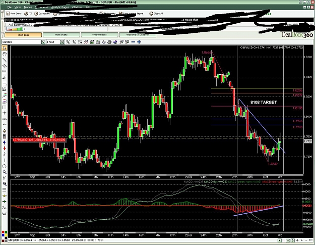
Task: Select the arrow pointer tool
Action: pos(5,48)
